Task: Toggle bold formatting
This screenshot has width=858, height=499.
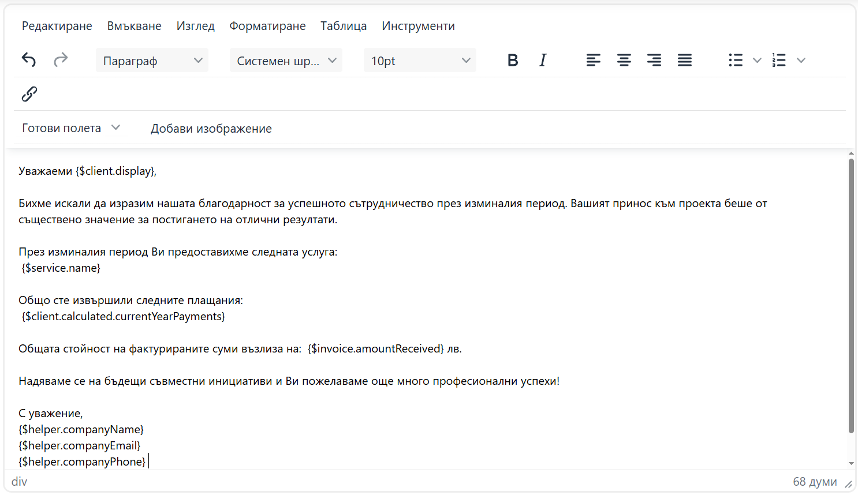Action: 513,60
